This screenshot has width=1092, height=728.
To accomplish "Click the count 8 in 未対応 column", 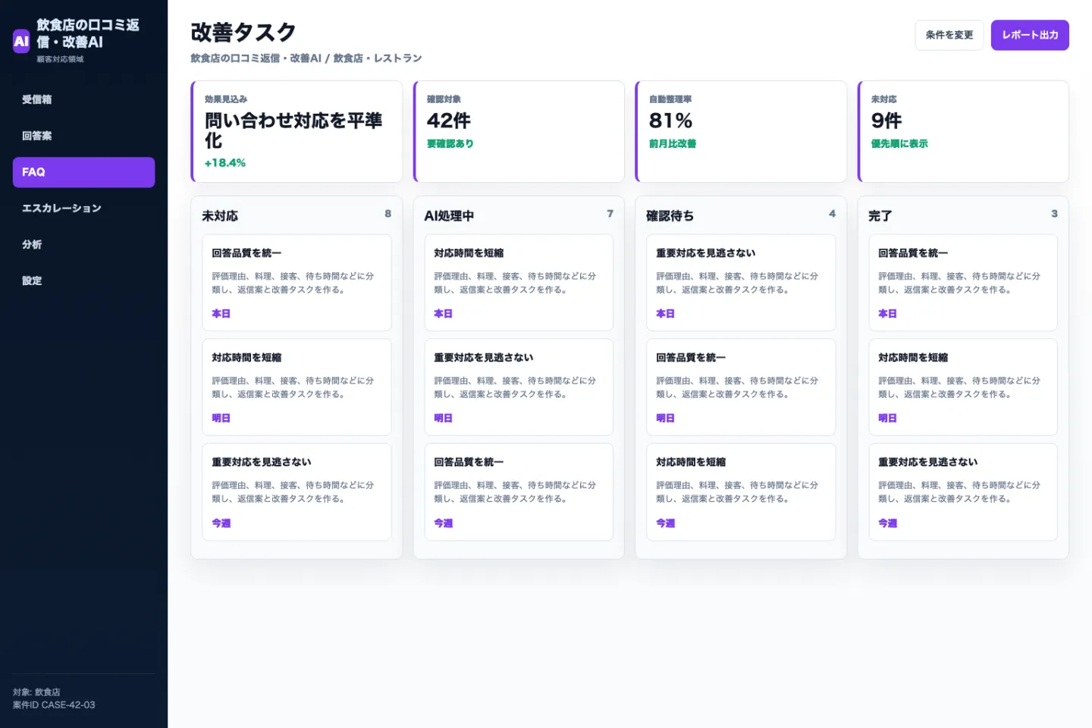I will tap(388, 214).
